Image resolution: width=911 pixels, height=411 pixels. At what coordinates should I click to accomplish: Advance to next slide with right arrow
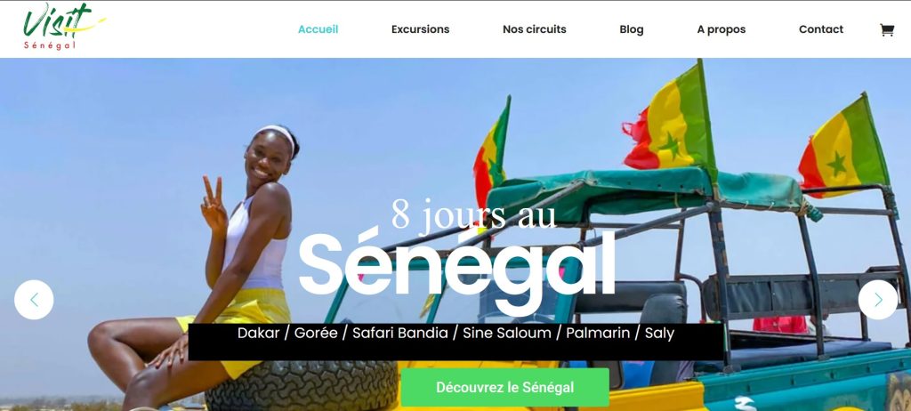click(x=878, y=300)
